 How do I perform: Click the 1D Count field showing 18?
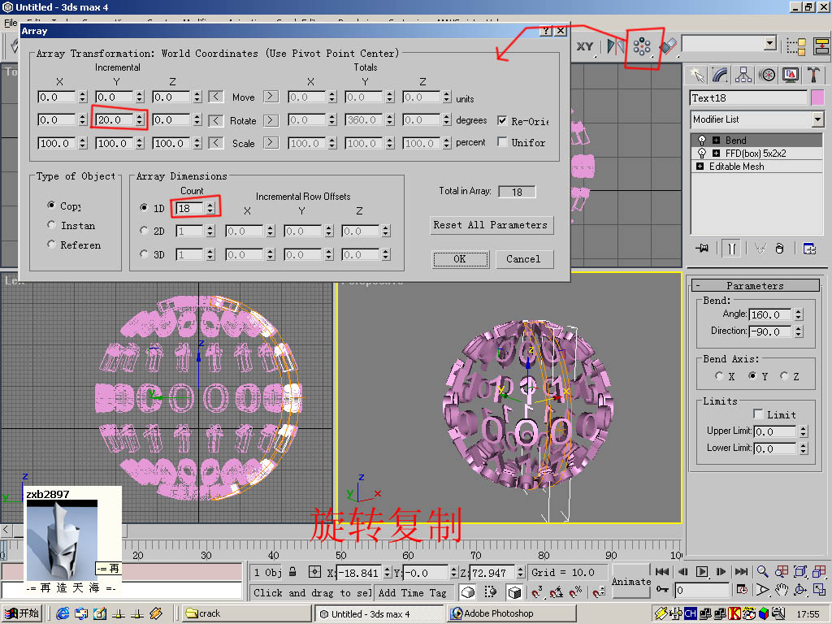pos(190,208)
